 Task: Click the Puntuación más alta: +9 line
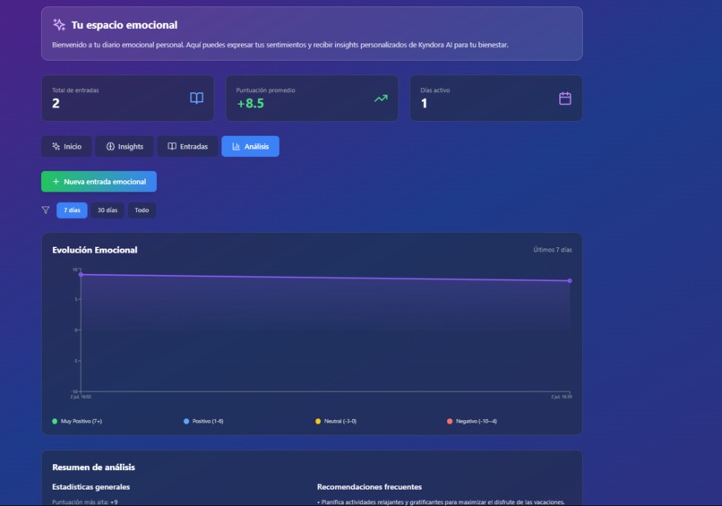point(85,502)
